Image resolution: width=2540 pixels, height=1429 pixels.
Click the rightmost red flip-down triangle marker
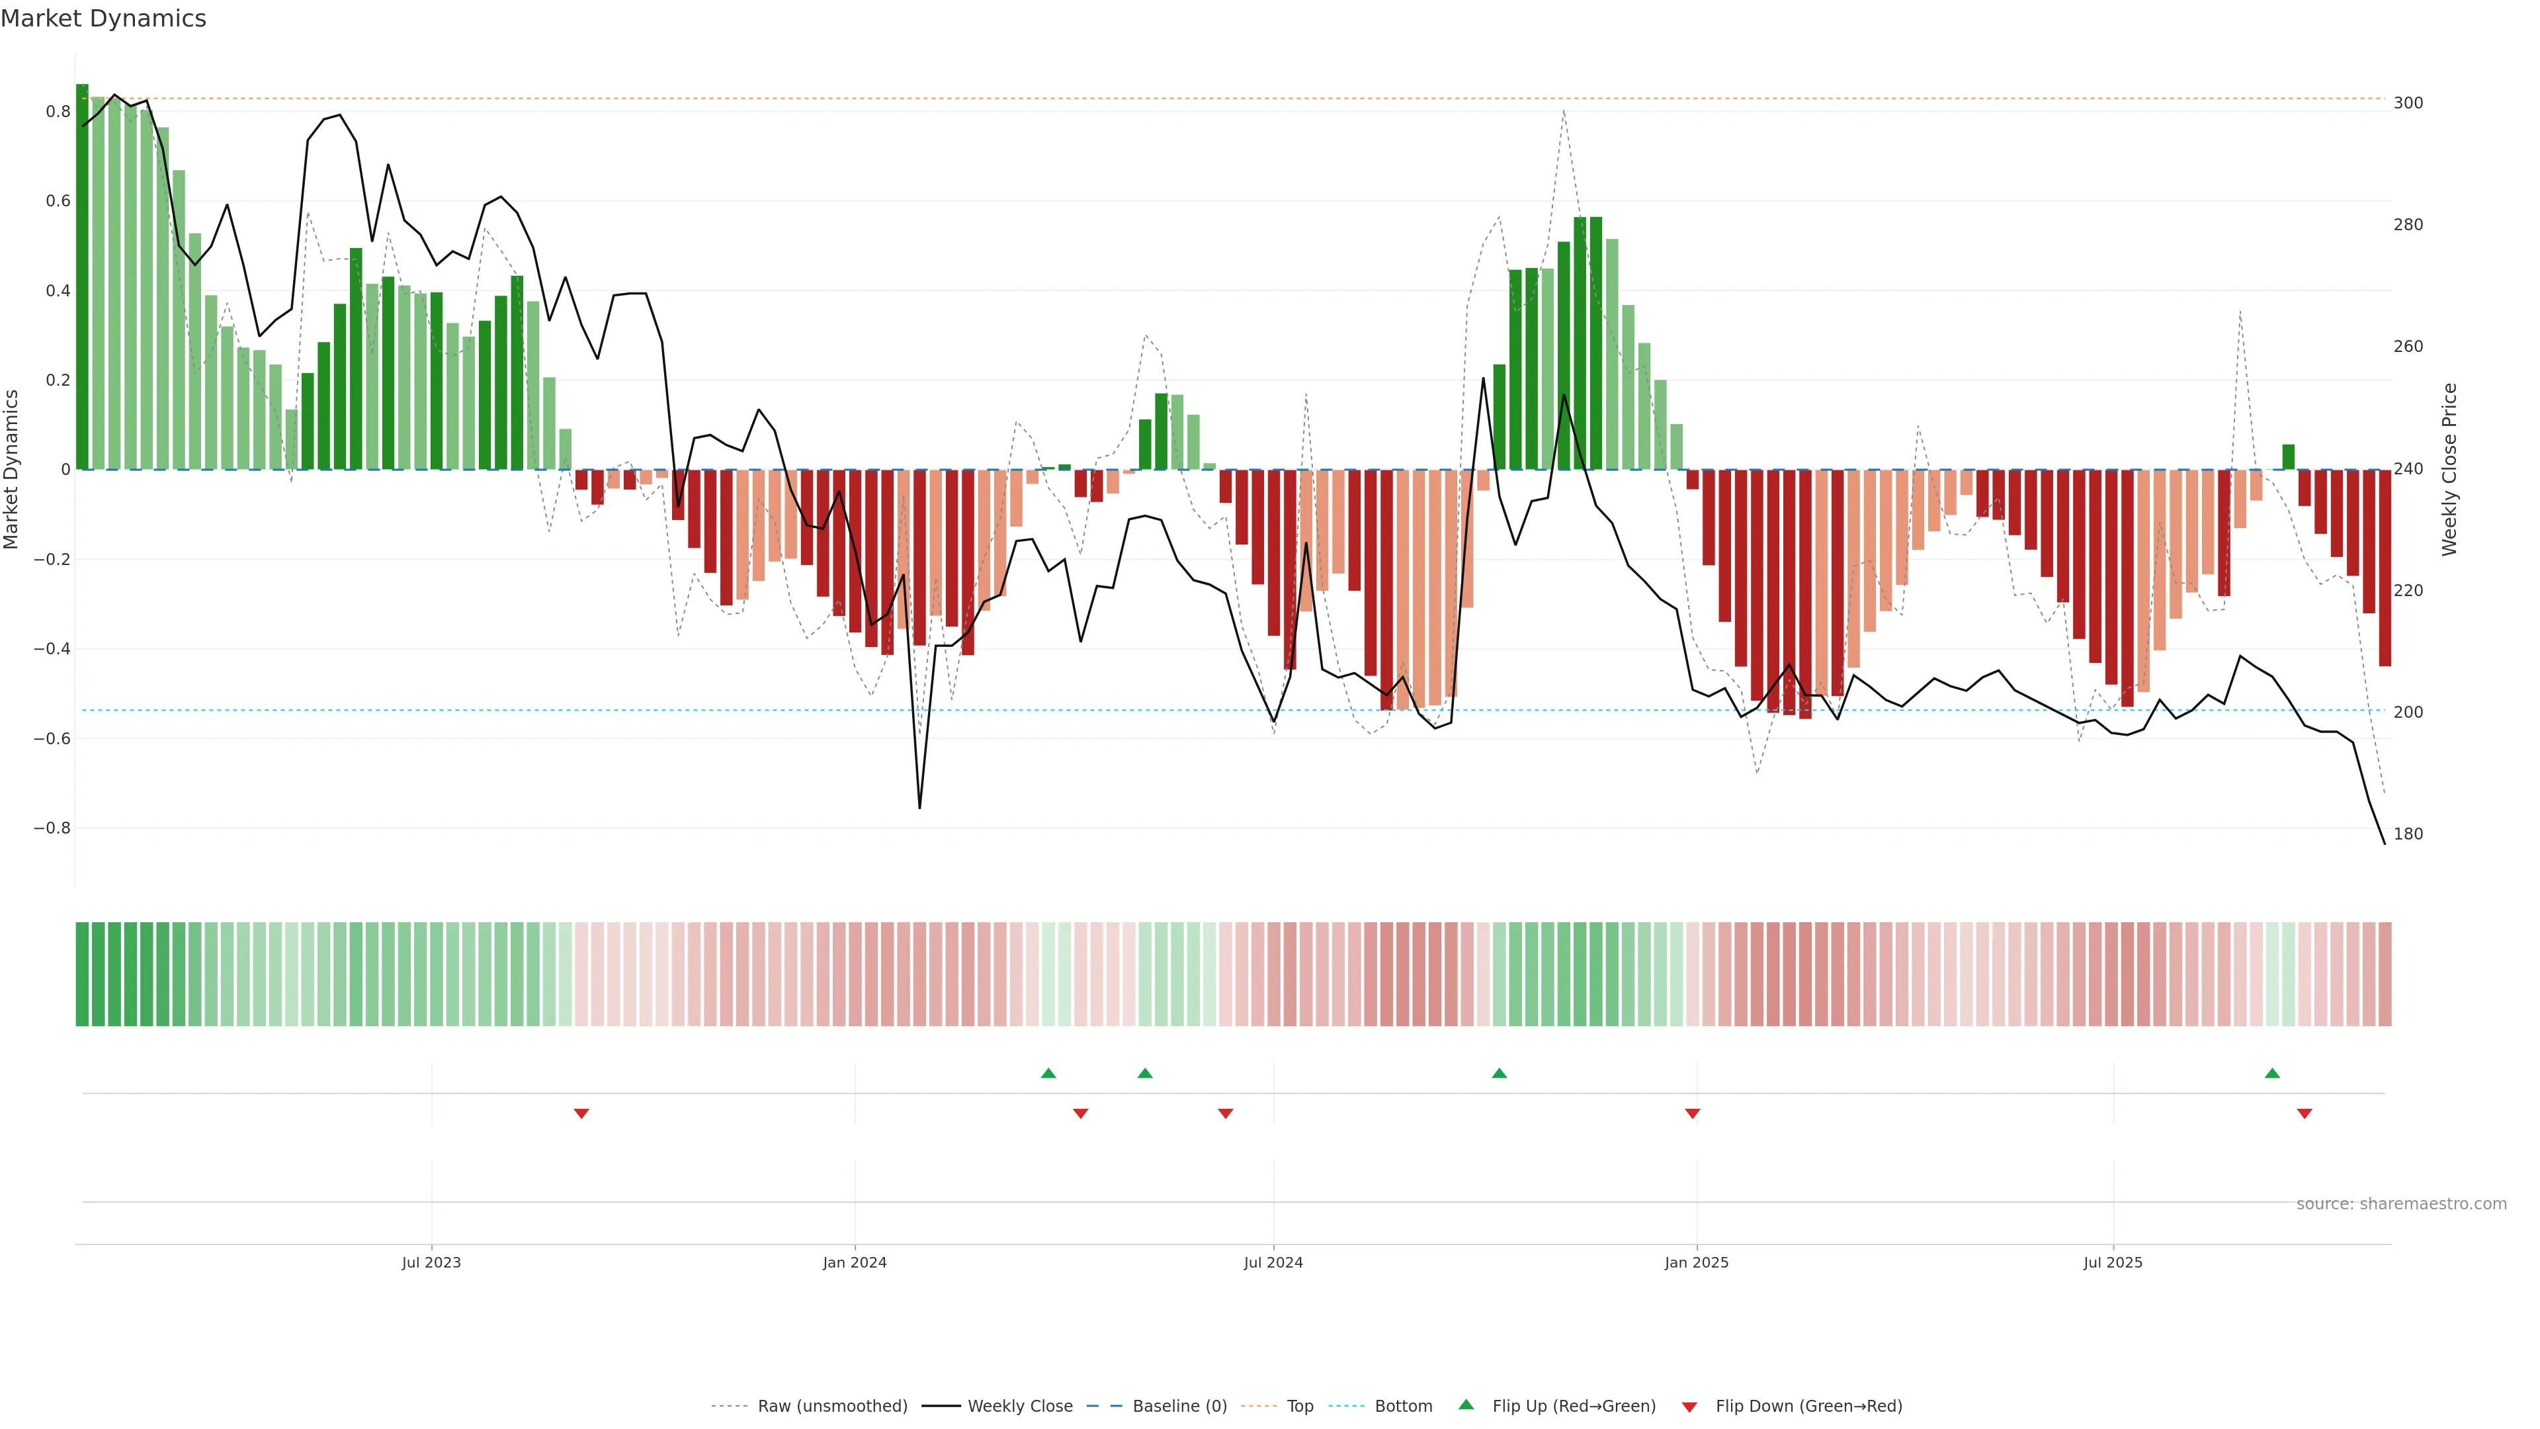pyautogui.click(x=2305, y=1113)
